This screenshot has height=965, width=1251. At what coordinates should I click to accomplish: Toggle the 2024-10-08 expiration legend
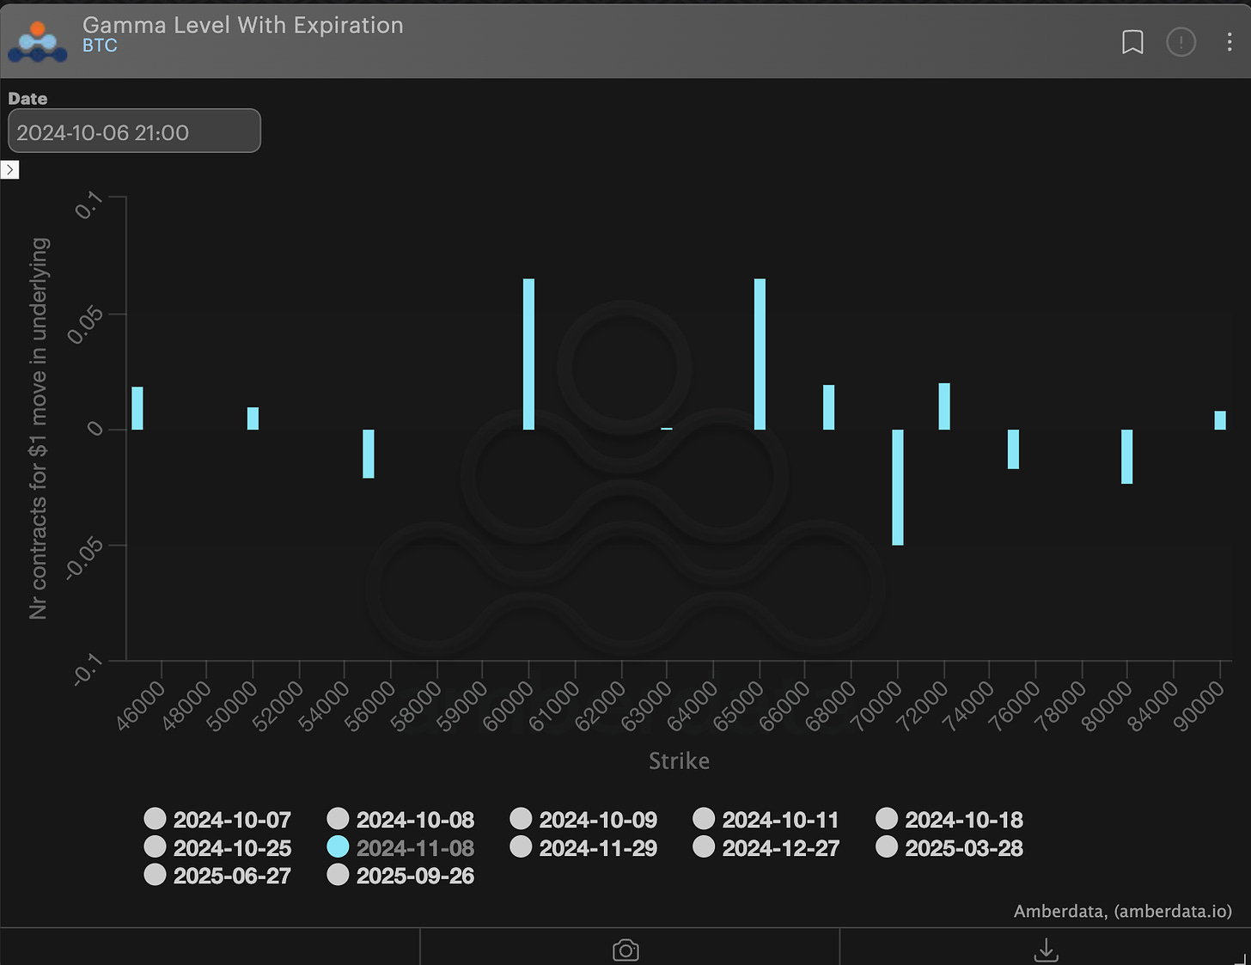[x=400, y=819]
